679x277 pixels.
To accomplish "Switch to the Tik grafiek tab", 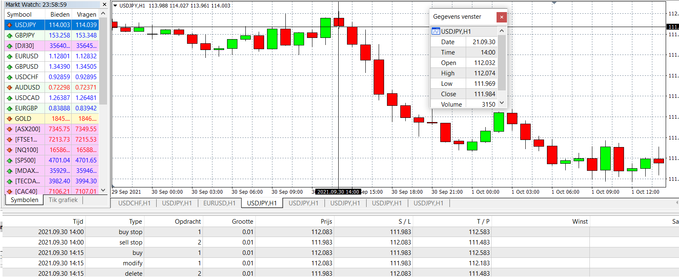I will (x=63, y=200).
